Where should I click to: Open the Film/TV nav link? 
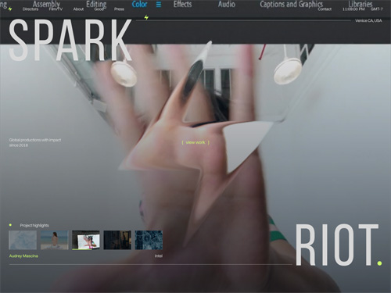pos(56,9)
